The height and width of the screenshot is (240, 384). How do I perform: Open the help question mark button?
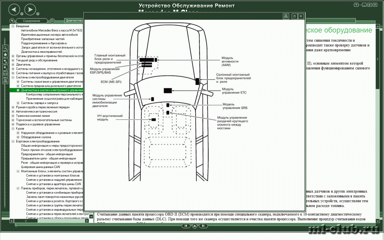click(356, 5)
